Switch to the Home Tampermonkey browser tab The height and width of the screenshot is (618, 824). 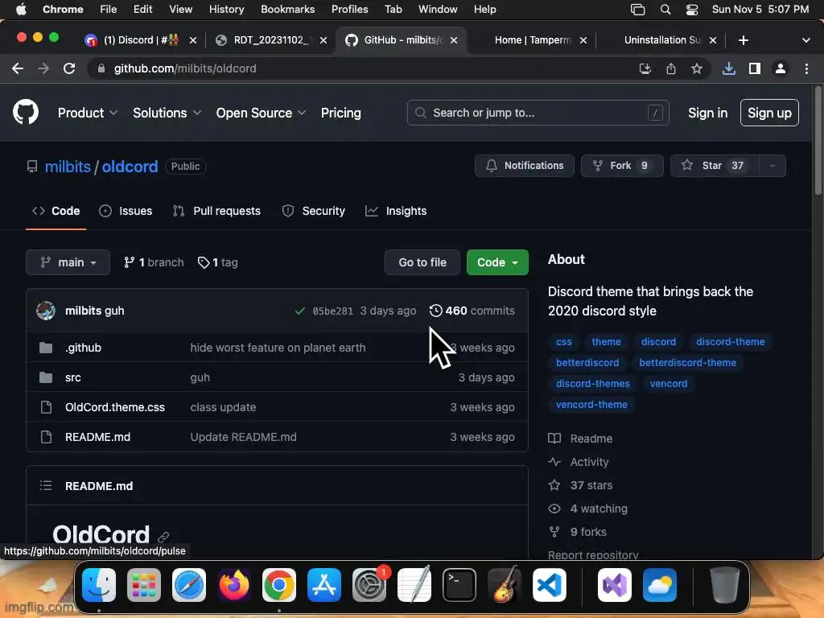(x=533, y=40)
